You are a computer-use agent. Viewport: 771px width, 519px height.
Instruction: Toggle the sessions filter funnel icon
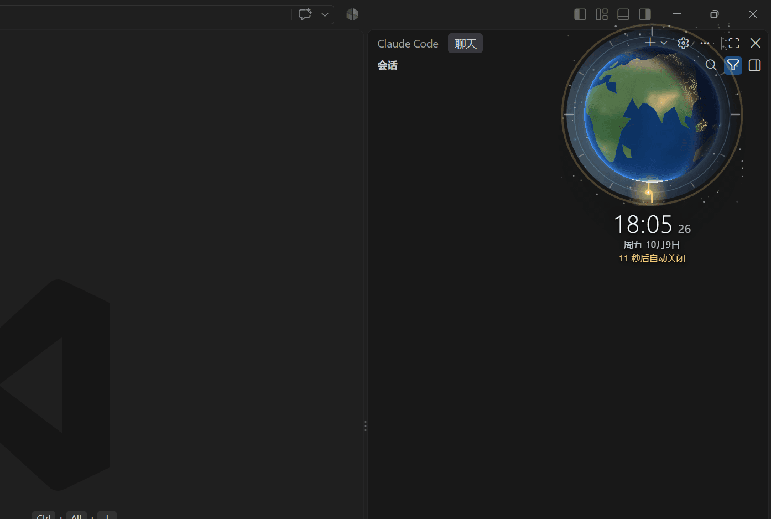click(x=733, y=65)
